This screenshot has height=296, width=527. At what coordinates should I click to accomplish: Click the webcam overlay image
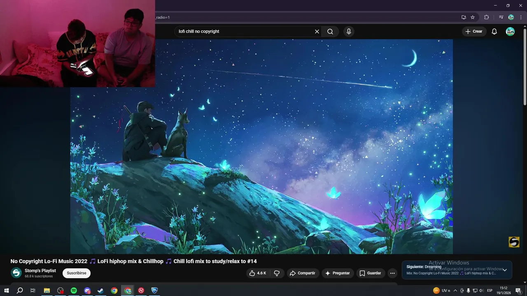[77, 43]
